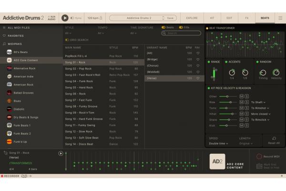Open the Time Signature filter dropdown
The height and width of the screenshot is (191, 286).
(133, 33)
